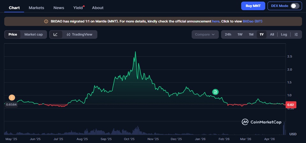Click the Apr '26 axis label
The height and width of the screenshot is (143, 306).
269,139
